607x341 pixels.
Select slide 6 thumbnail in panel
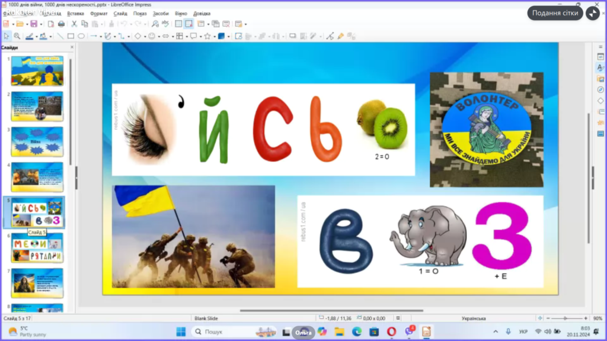37,247
